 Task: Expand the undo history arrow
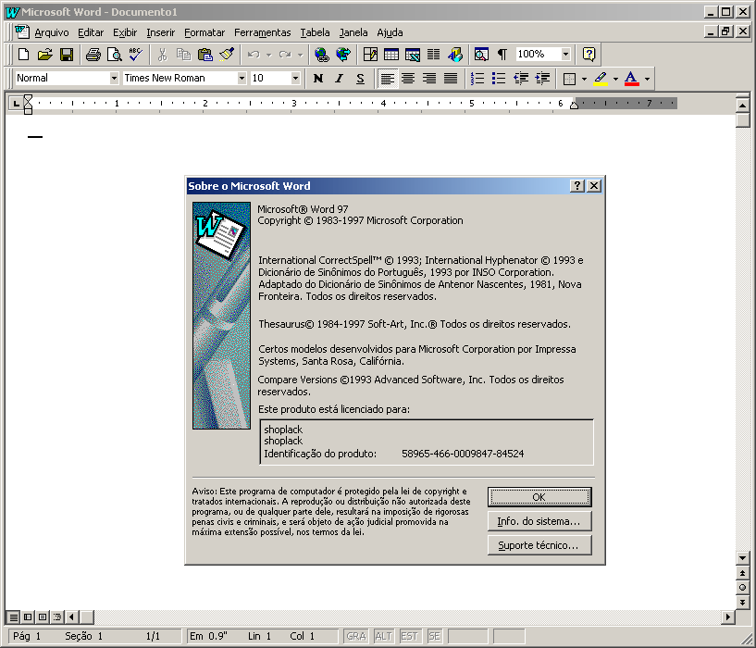tap(269, 55)
